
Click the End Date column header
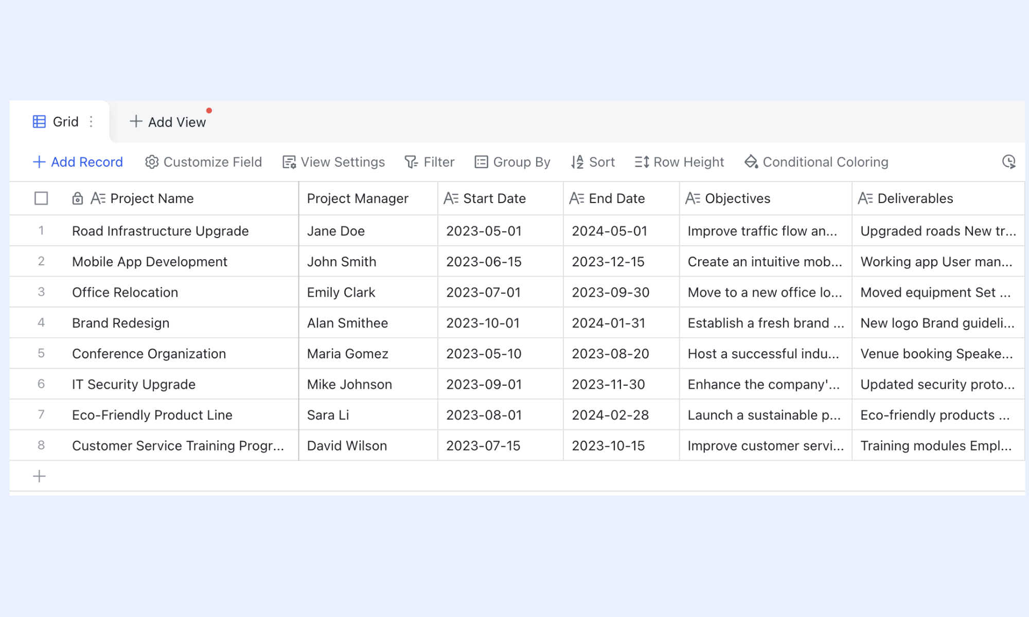(622, 198)
